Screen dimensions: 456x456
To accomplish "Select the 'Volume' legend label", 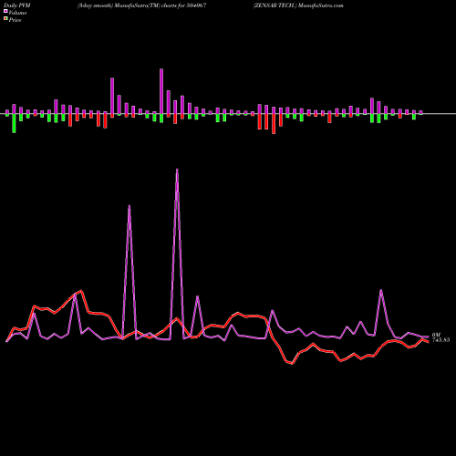I will pos(17,13).
